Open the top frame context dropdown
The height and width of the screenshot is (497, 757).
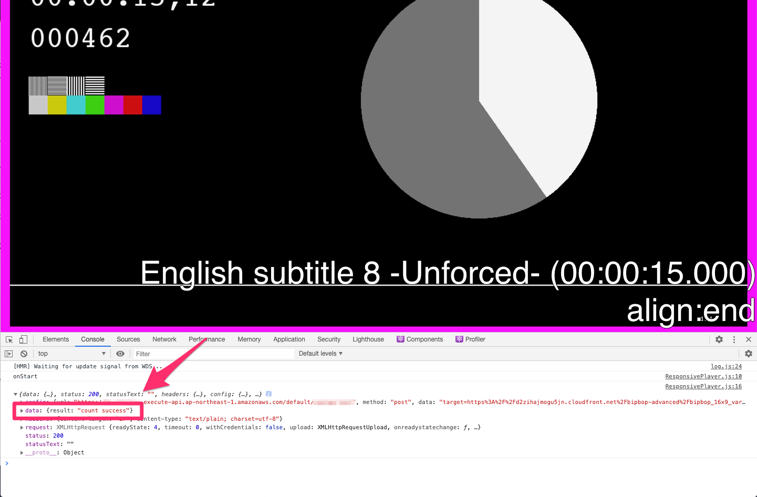pos(72,354)
